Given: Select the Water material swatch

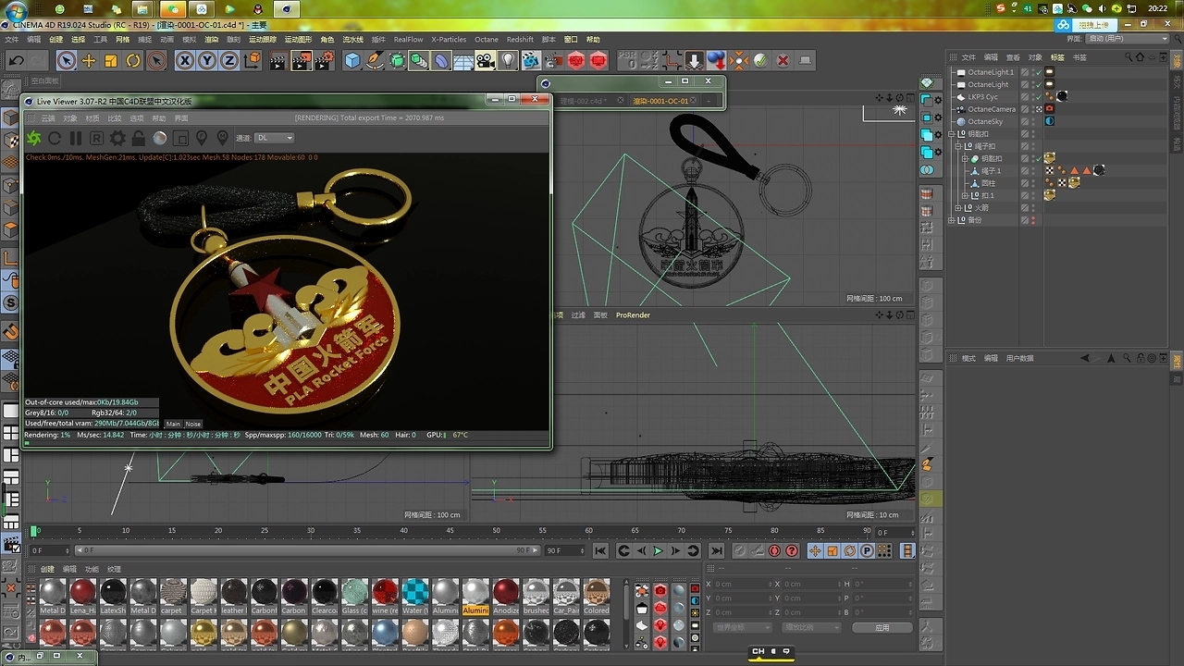Looking at the screenshot, I should [415, 595].
